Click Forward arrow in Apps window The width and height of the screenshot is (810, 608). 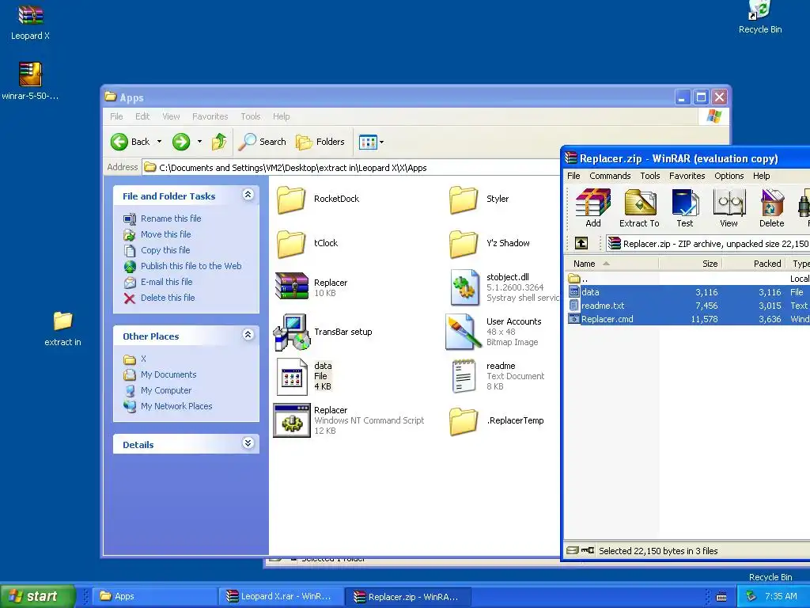pos(181,142)
